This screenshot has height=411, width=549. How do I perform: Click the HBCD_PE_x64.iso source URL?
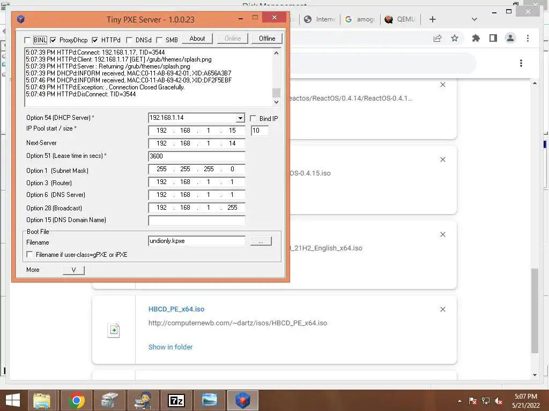pyautogui.click(x=238, y=323)
